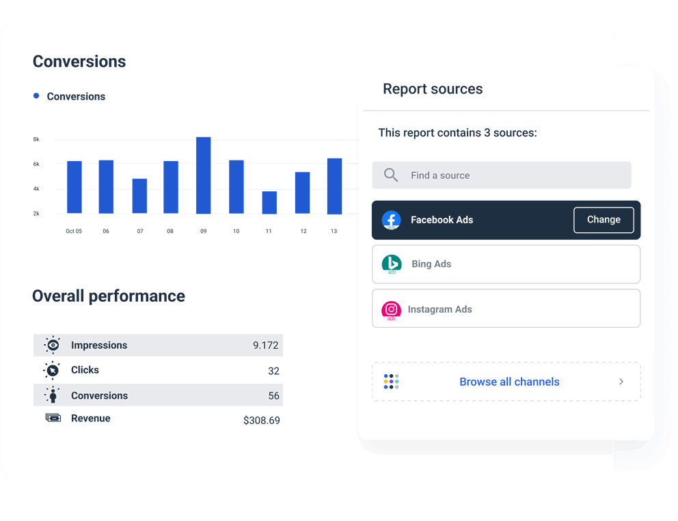Click the Impressions eye icon

point(52,345)
